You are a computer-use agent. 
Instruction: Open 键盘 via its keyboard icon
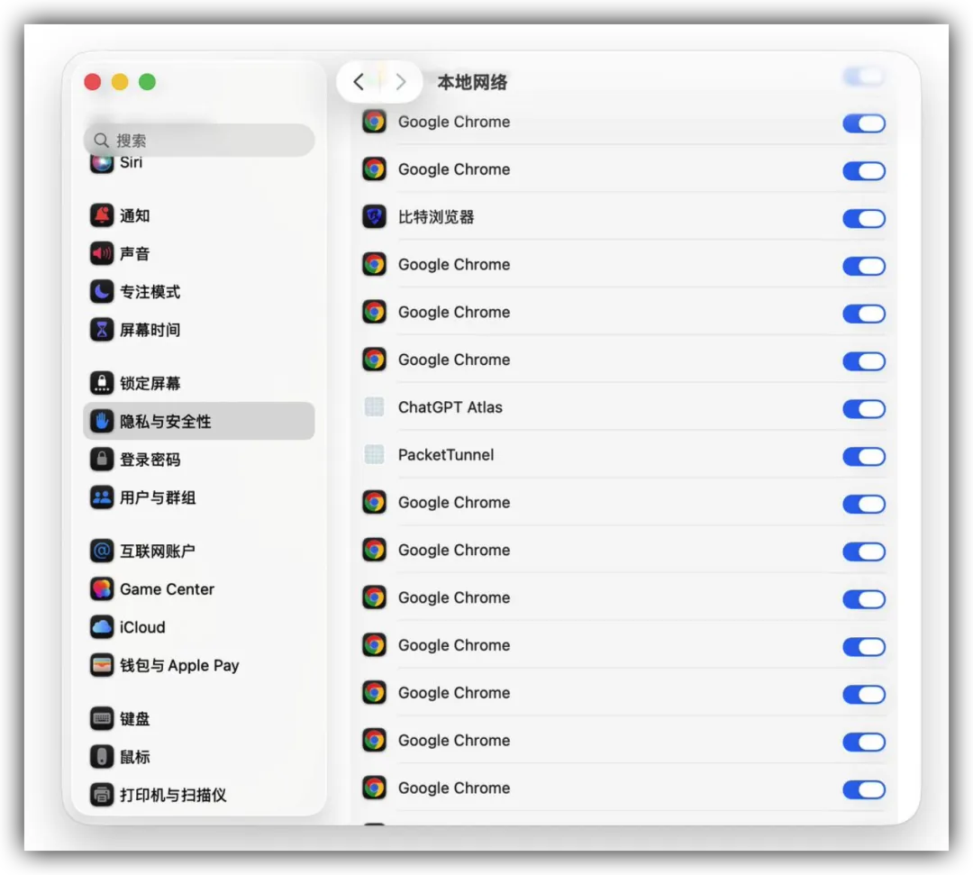[102, 718]
